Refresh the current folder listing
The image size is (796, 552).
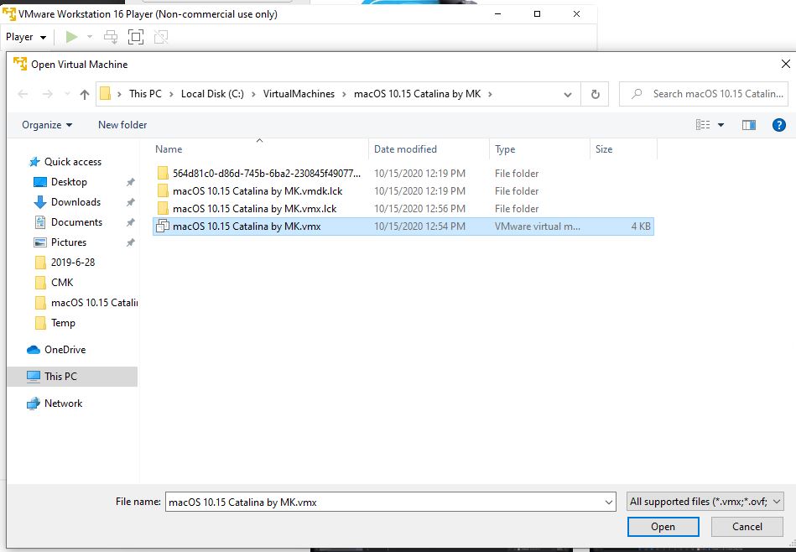point(596,94)
